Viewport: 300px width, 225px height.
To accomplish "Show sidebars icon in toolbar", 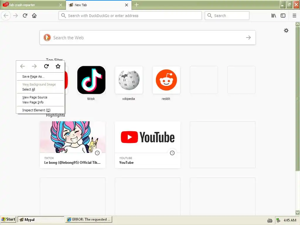I will [x=283, y=16].
